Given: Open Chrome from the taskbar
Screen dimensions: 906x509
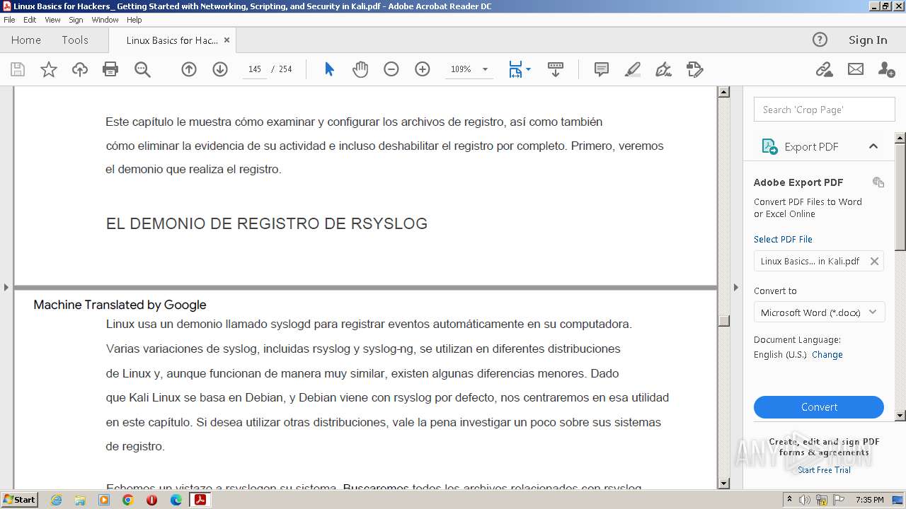Looking at the screenshot, I should (127, 500).
